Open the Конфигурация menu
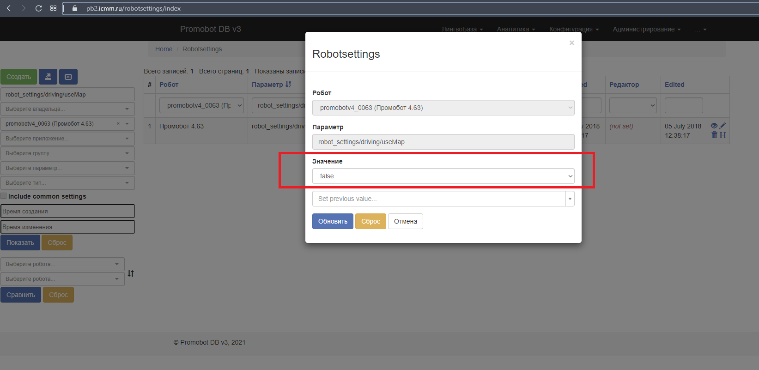The width and height of the screenshot is (759, 370). pos(574,29)
